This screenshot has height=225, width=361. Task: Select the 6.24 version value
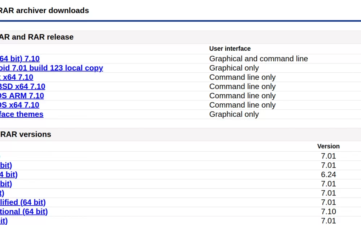328,175
